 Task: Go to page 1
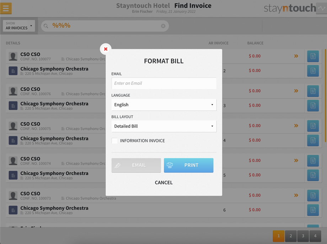pyautogui.click(x=278, y=236)
